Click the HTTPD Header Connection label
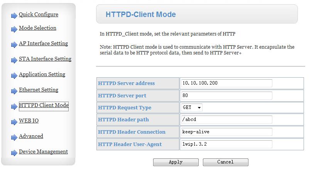Viewport: 309px width, 170px height. click(x=132, y=132)
